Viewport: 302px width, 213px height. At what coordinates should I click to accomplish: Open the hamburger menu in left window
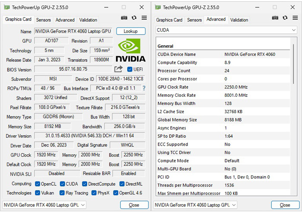144,18
